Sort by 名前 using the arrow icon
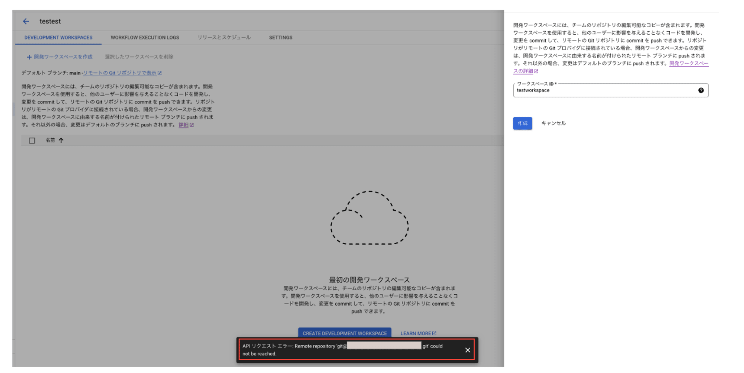The image size is (744, 373). 61,140
